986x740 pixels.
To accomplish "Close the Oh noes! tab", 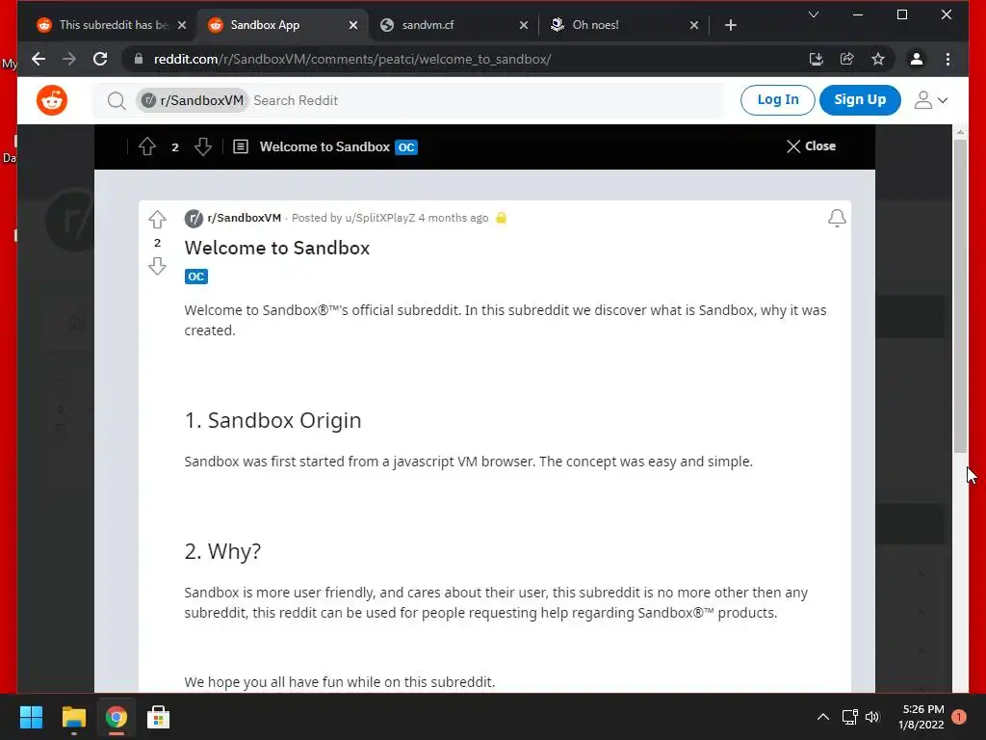I will (693, 25).
